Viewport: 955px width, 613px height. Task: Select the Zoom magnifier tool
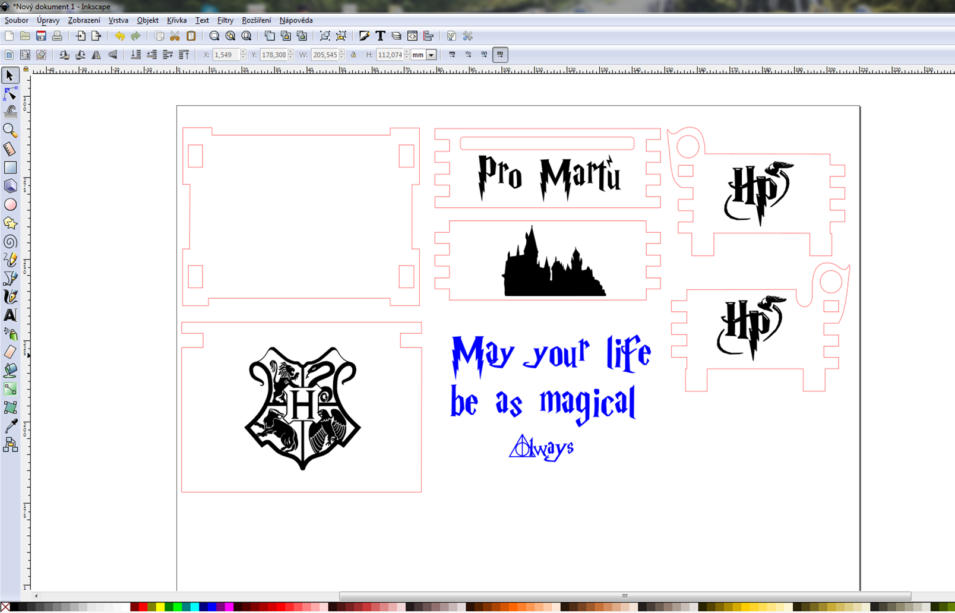(x=10, y=130)
